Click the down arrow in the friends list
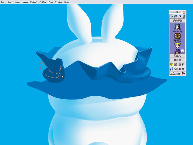The image size is (193, 145). click(x=183, y=51)
